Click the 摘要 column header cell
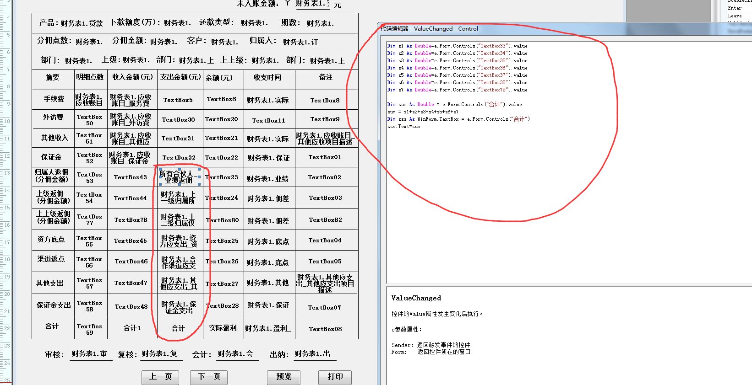This screenshot has width=752, height=385. [53, 78]
